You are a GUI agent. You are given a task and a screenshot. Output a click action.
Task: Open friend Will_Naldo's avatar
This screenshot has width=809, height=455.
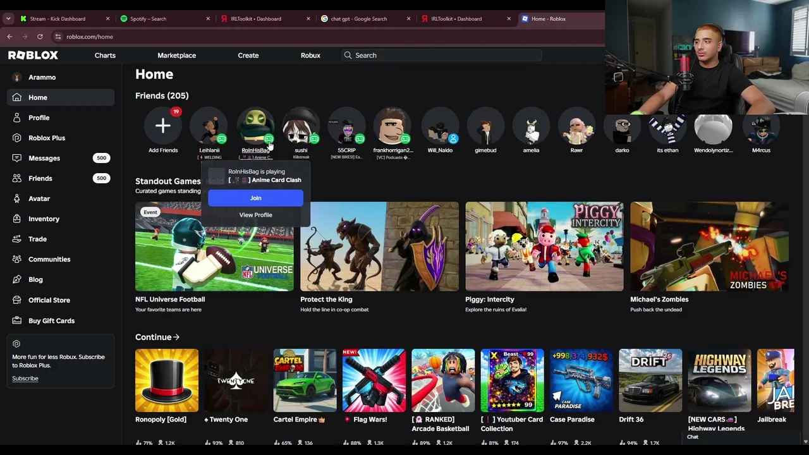click(x=440, y=126)
